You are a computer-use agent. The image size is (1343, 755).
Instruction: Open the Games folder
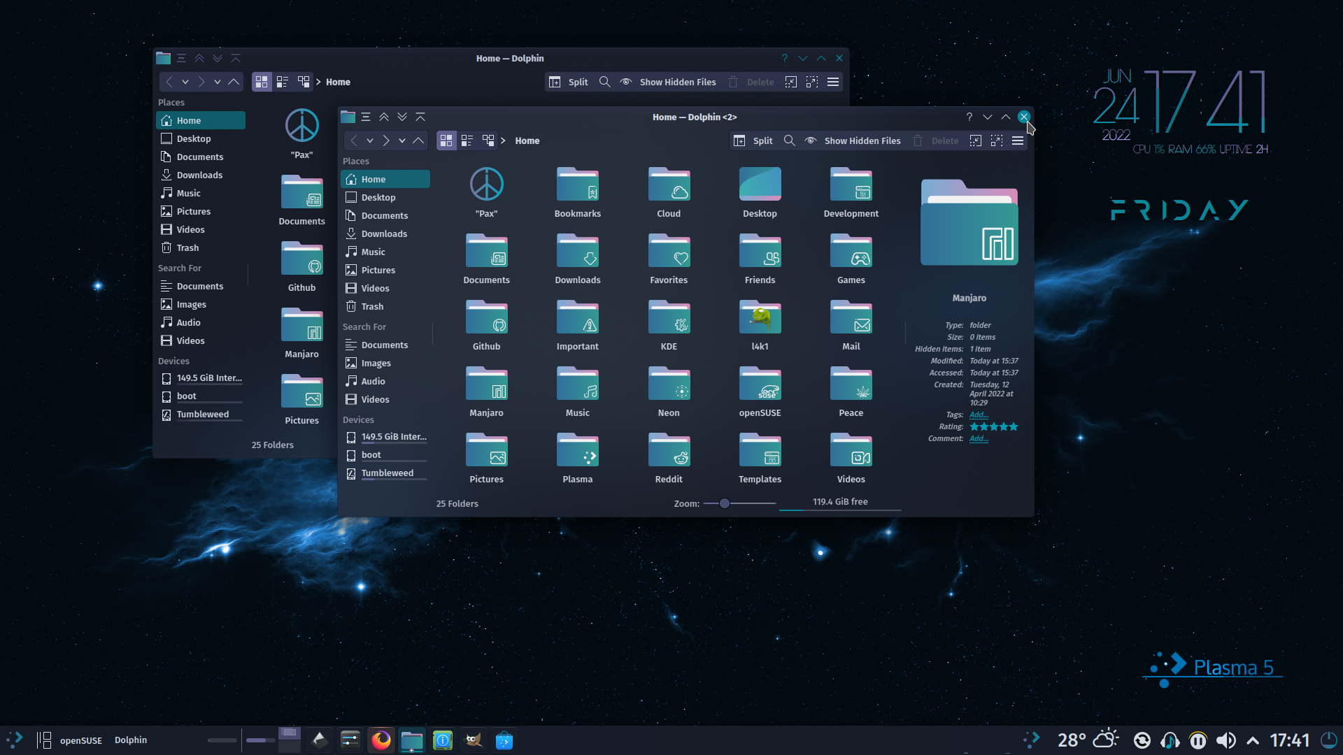(851, 259)
